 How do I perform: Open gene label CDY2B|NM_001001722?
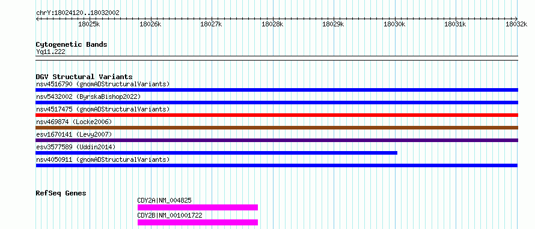(x=170, y=215)
